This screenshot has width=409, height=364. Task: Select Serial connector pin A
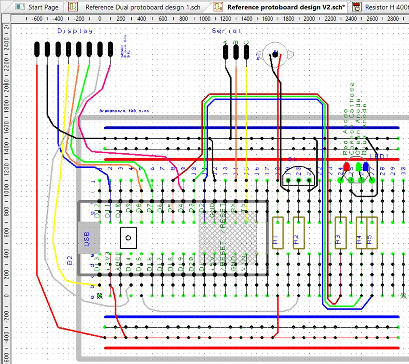[226, 52]
